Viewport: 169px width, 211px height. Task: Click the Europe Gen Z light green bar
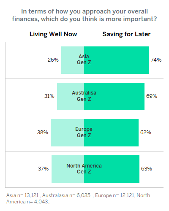[x=67, y=133]
